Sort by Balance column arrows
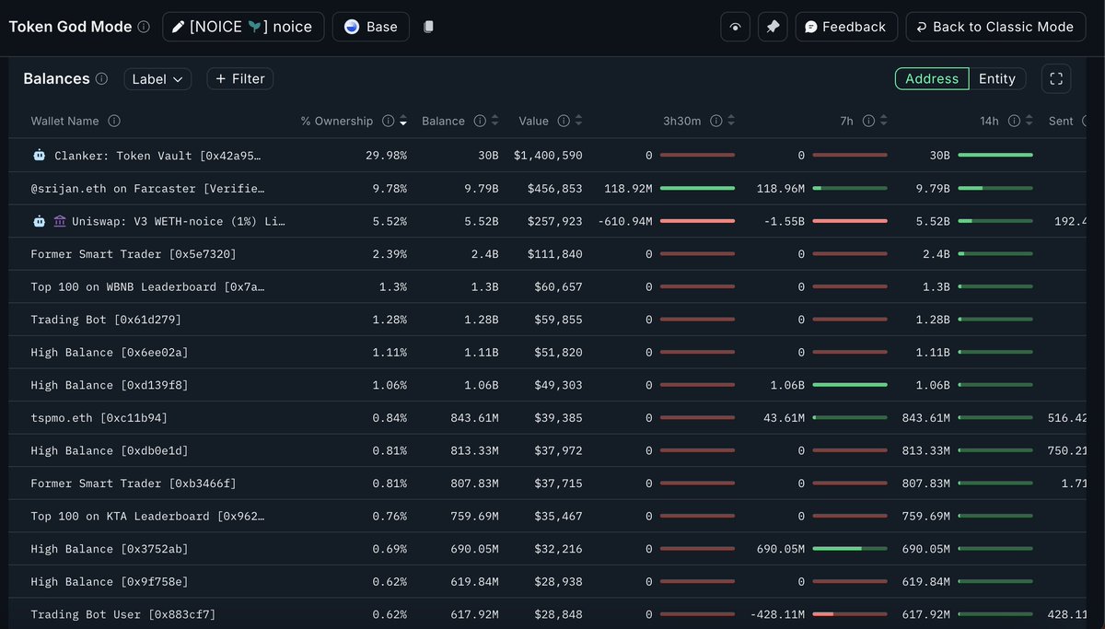The image size is (1105, 629). [494, 121]
